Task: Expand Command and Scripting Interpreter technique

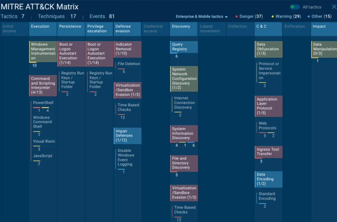Action: tap(43, 85)
